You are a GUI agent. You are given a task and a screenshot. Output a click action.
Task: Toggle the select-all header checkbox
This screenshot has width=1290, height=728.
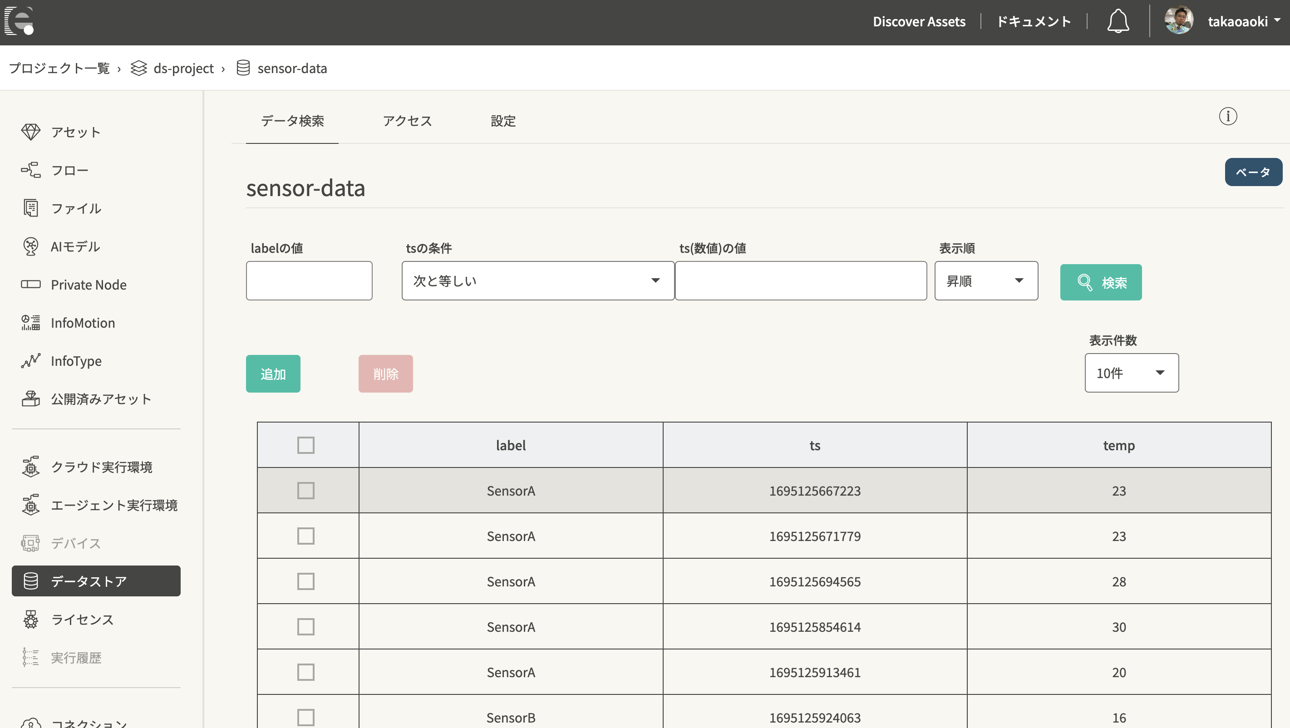[x=305, y=445]
